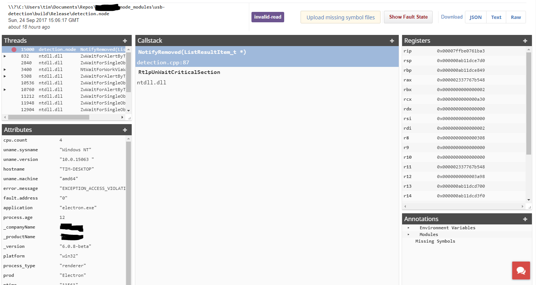Select thread 2840 row
This screenshot has height=285, width=536.
click(x=64, y=63)
